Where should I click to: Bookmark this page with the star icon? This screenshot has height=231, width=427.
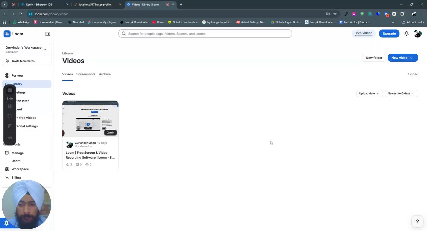(x=335, y=14)
